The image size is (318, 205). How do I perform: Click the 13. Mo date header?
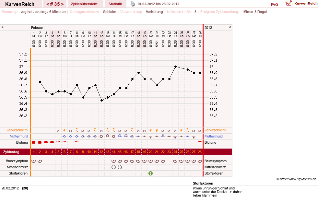point(108,34)
